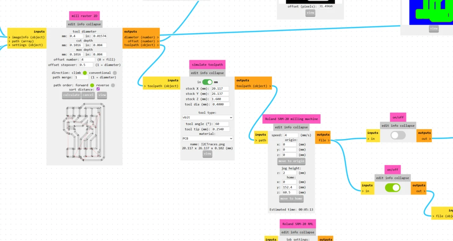
Task: Click edit info collapse under upper on/off
Action: point(398,126)
